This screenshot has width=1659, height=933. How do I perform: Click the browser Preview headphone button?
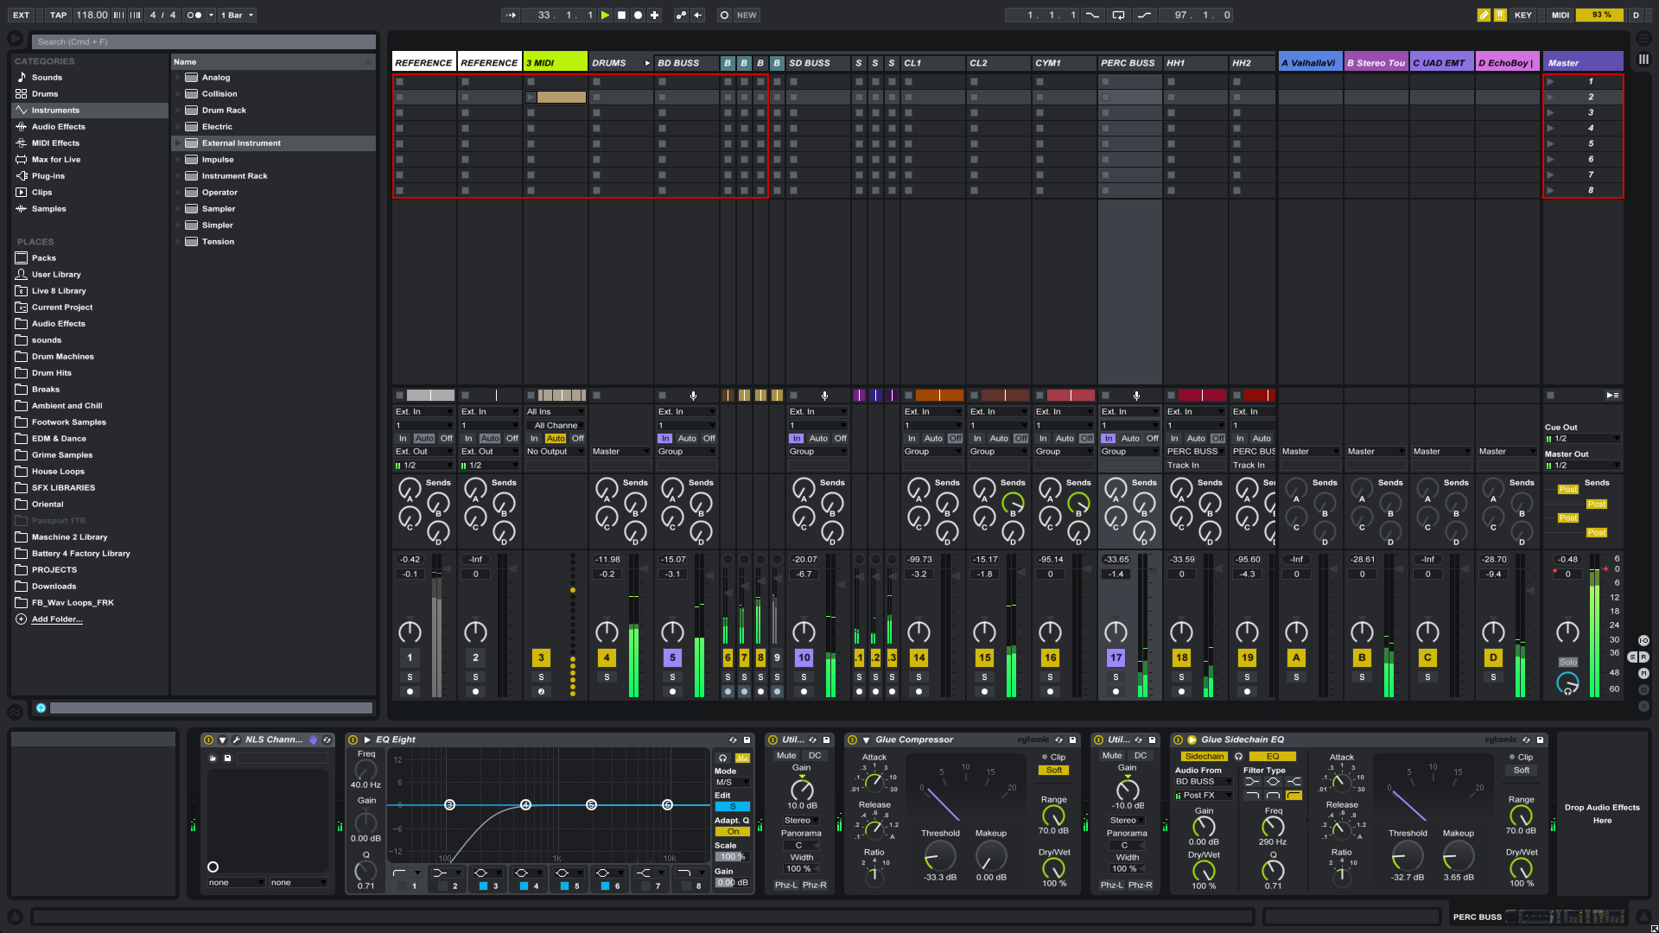click(x=41, y=708)
